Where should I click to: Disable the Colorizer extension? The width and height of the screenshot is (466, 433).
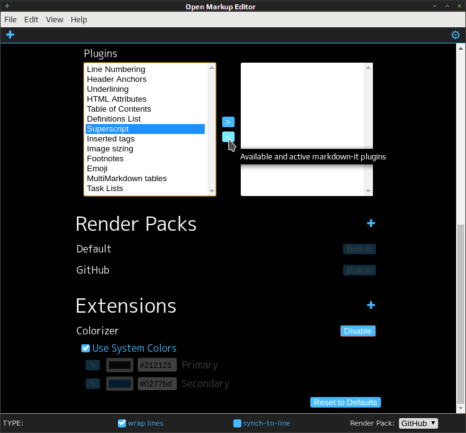358,331
